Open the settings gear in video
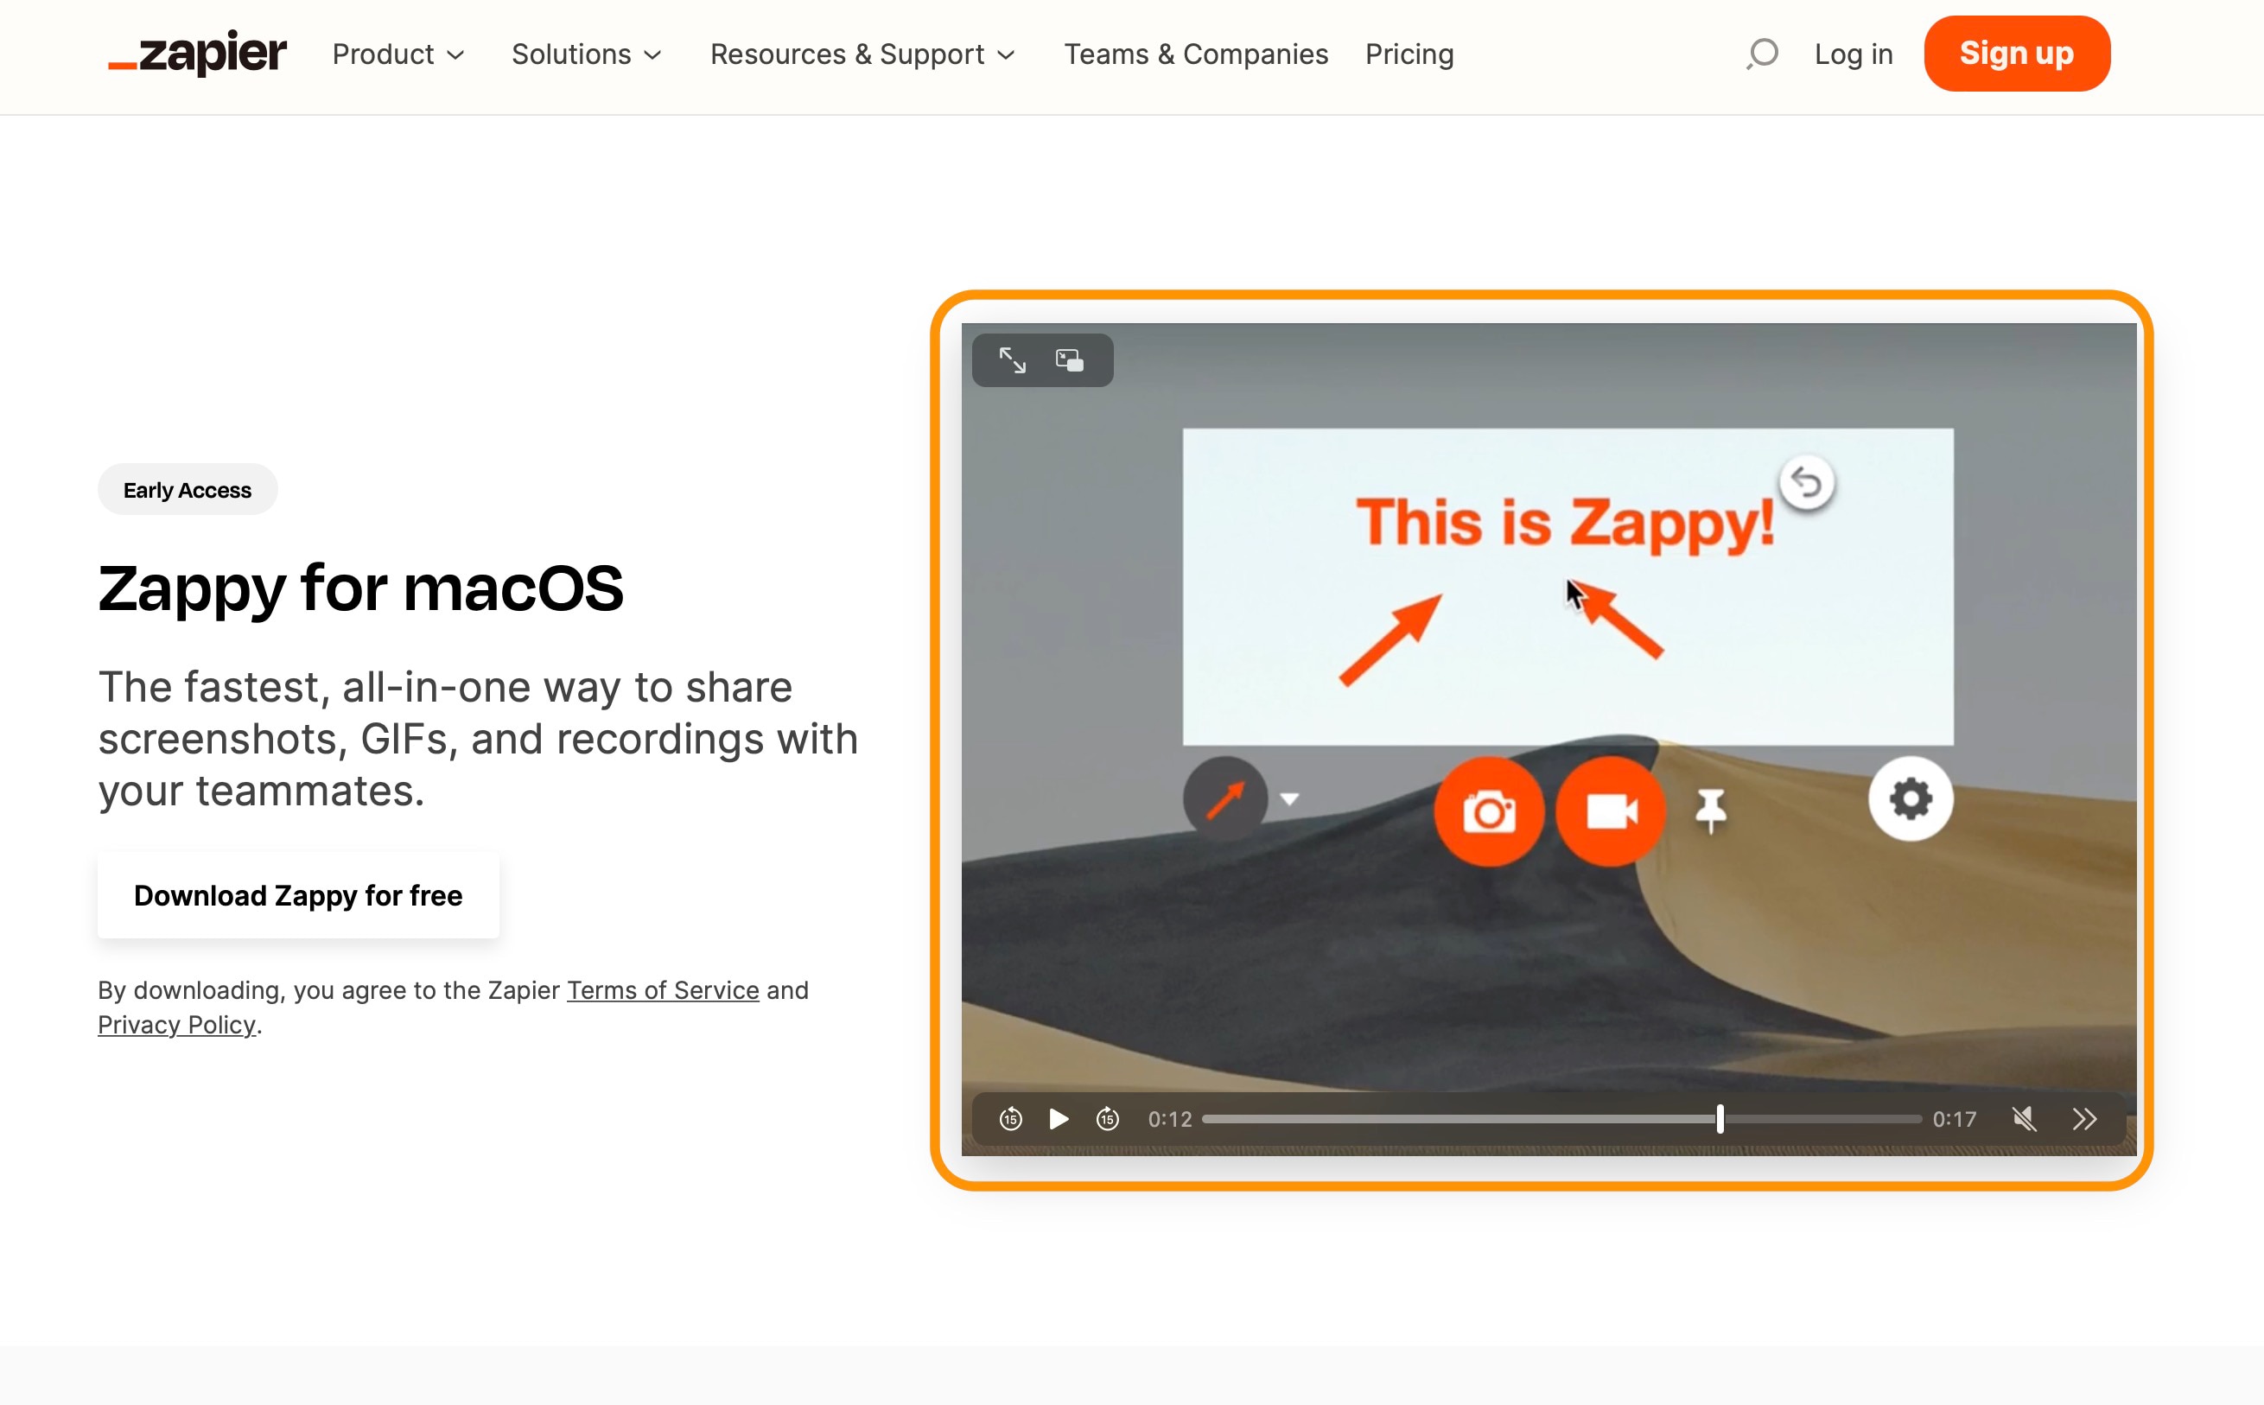The height and width of the screenshot is (1405, 2264). click(x=1910, y=798)
